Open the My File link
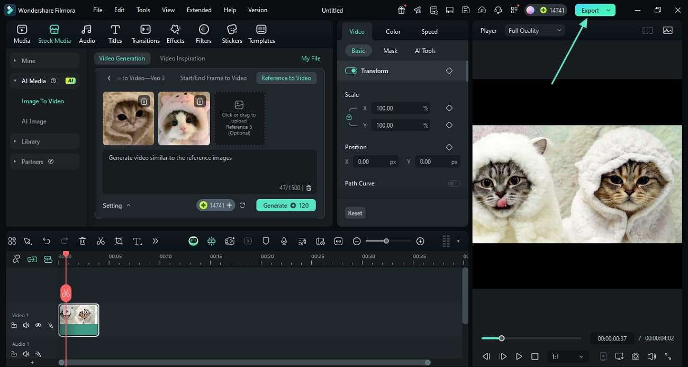Image resolution: width=688 pixels, height=367 pixels. [x=311, y=58]
